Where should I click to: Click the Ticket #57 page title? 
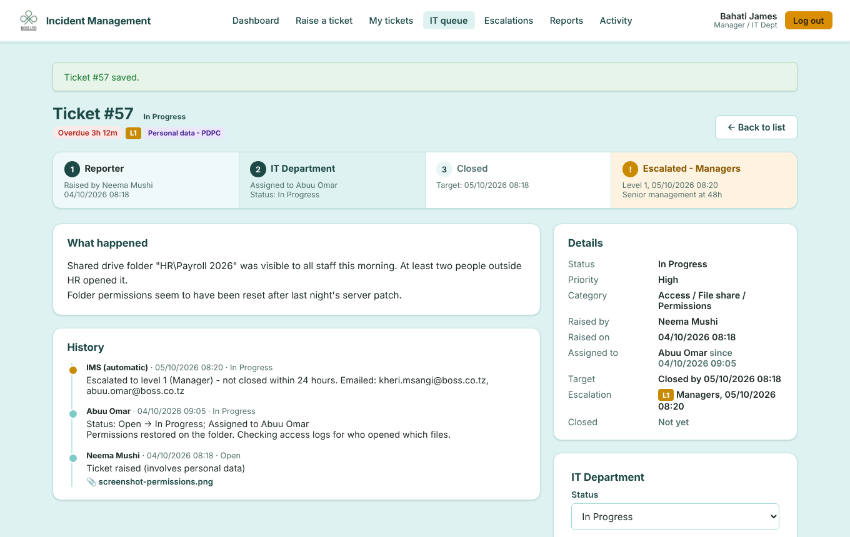(93, 114)
